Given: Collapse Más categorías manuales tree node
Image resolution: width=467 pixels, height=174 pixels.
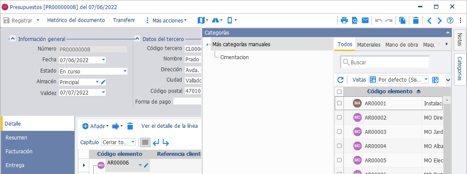Looking at the screenshot, I should (207, 45).
